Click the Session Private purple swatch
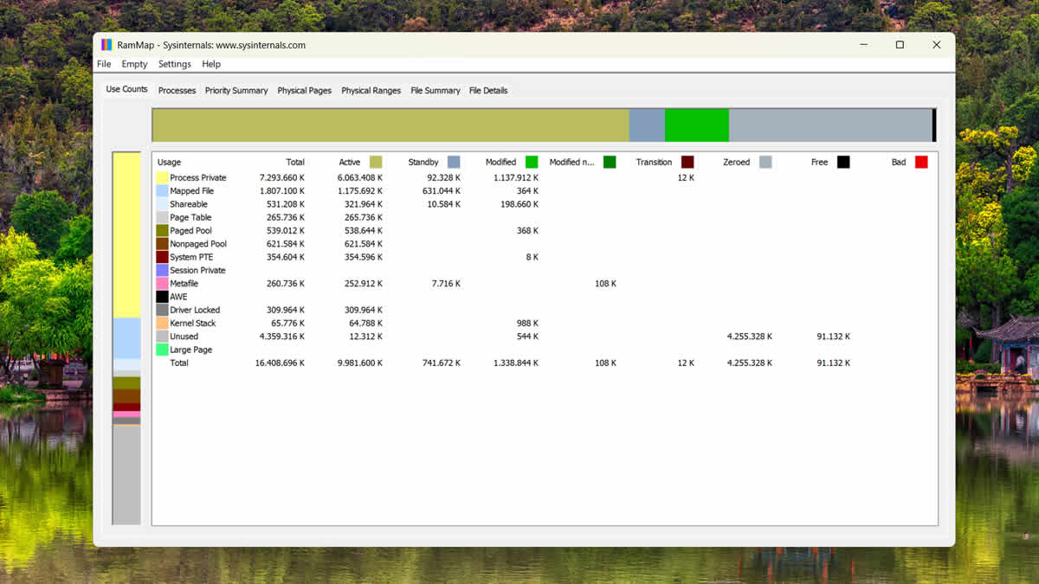 coord(162,270)
